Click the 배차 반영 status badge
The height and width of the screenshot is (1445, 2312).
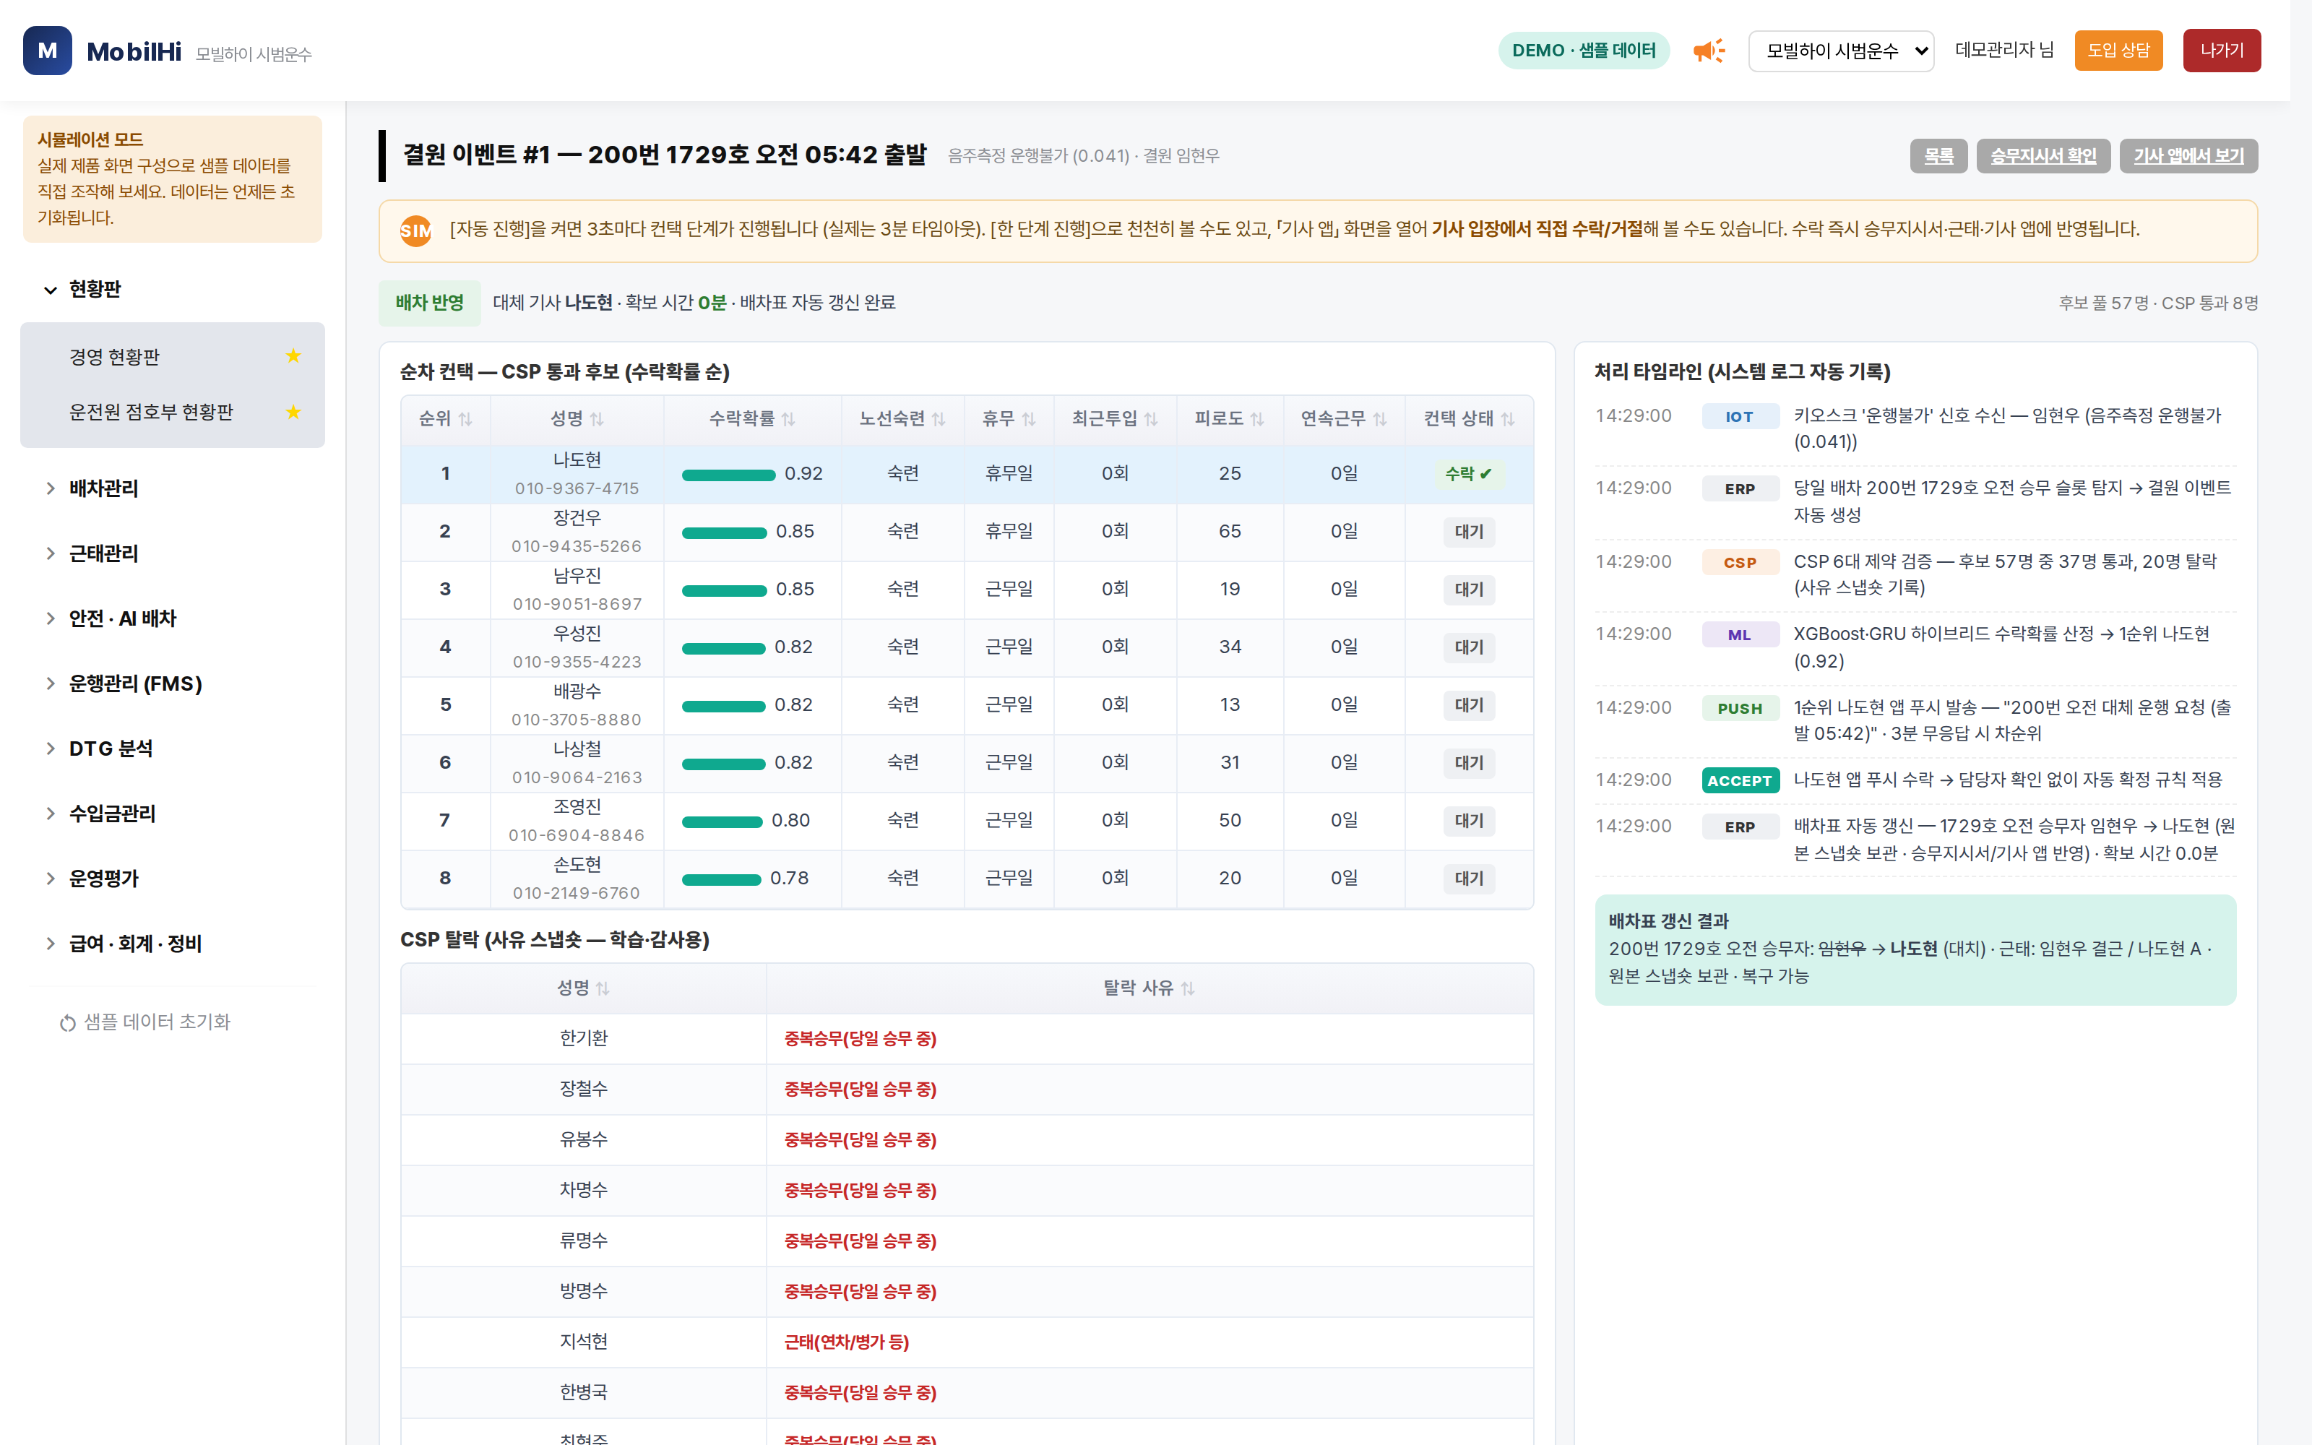[x=430, y=303]
